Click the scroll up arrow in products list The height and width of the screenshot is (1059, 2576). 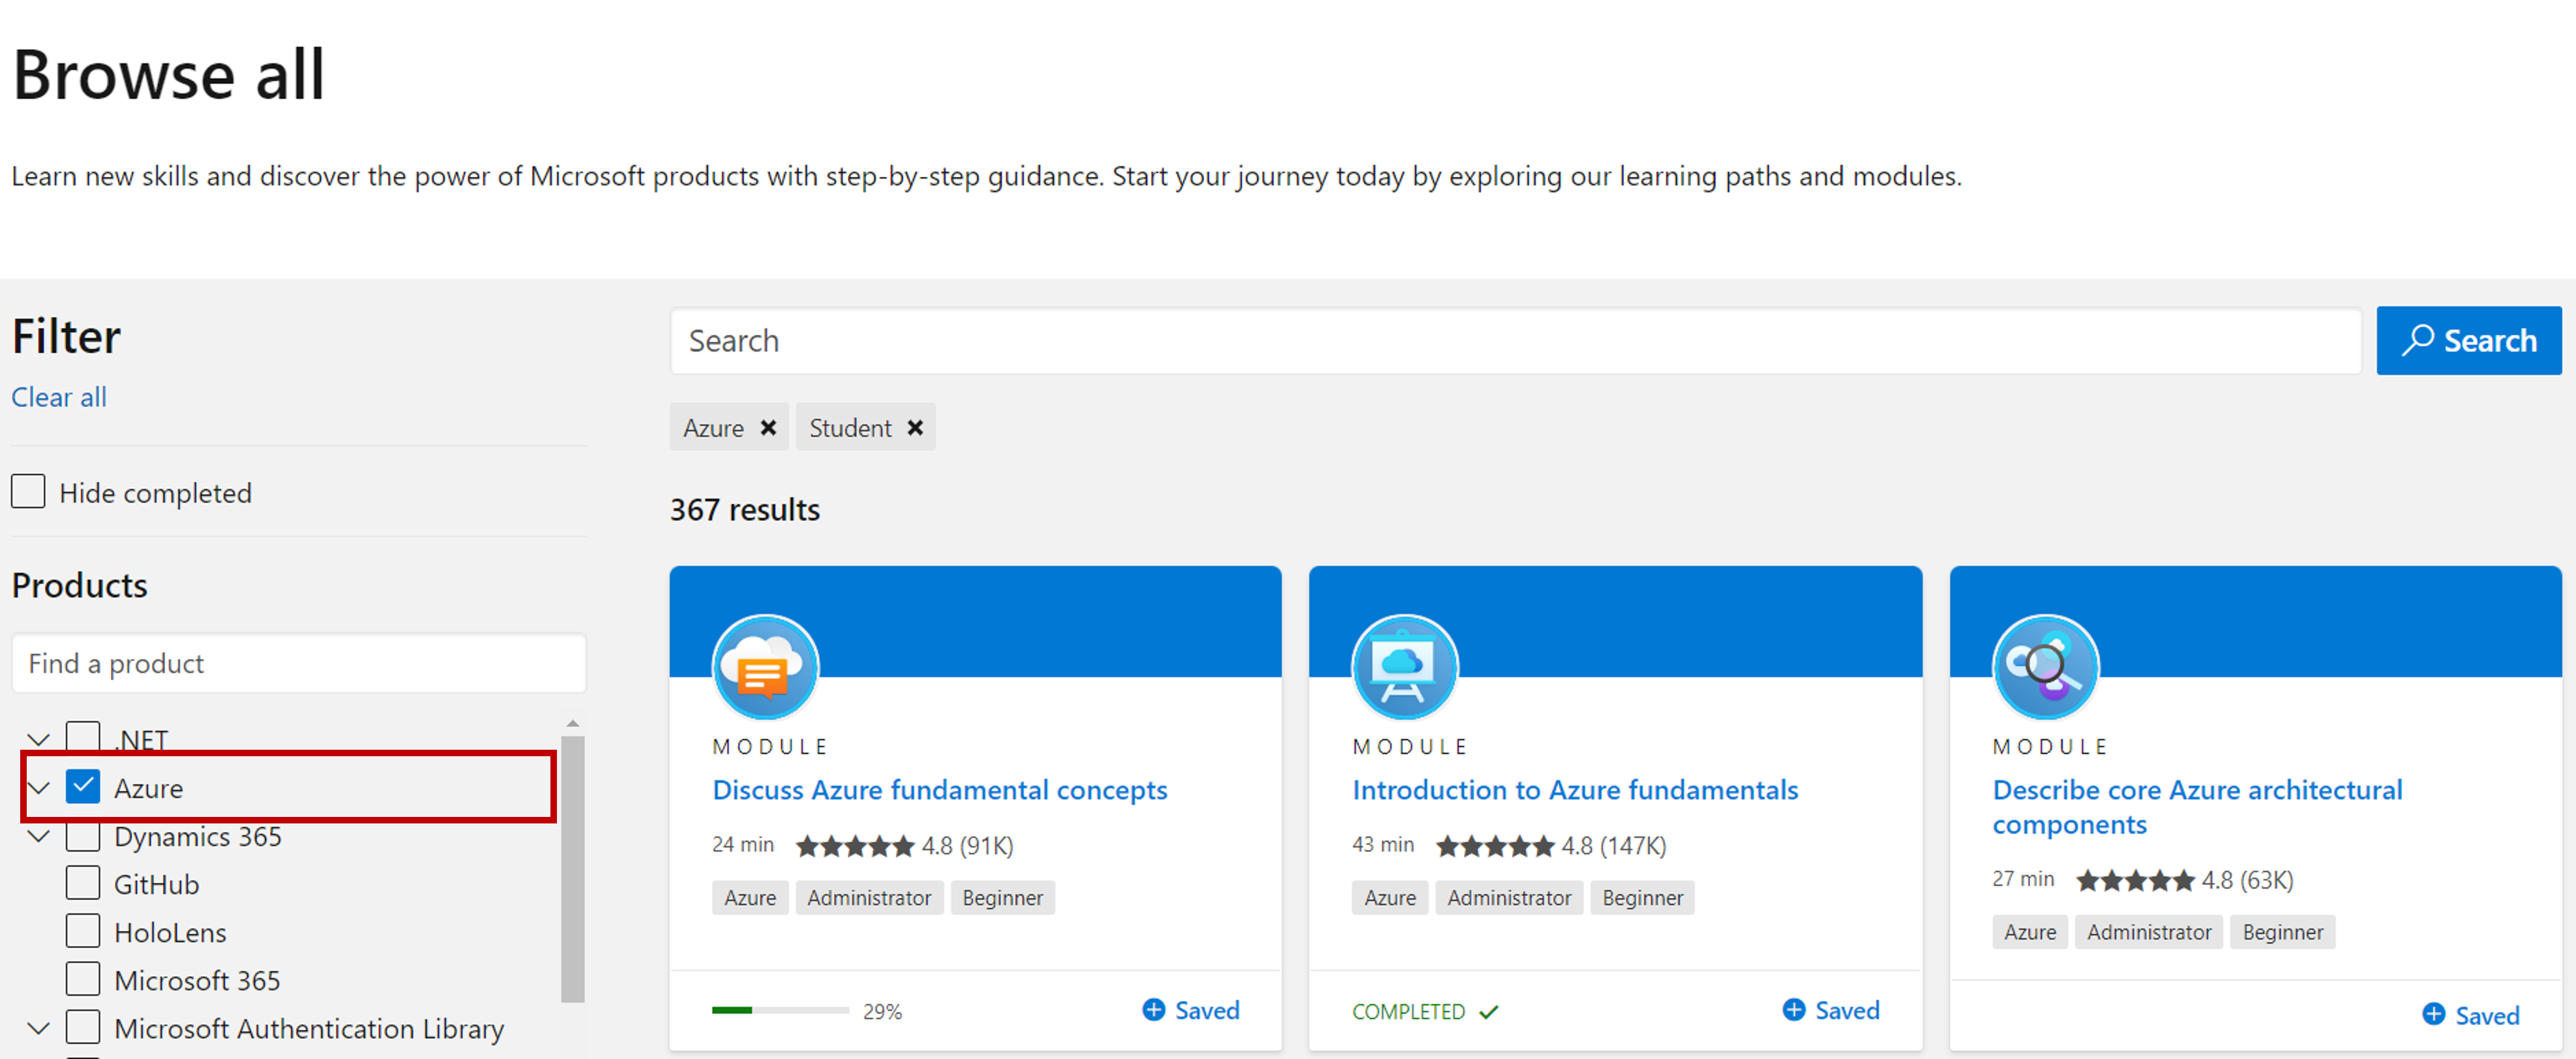(x=573, y=723)
